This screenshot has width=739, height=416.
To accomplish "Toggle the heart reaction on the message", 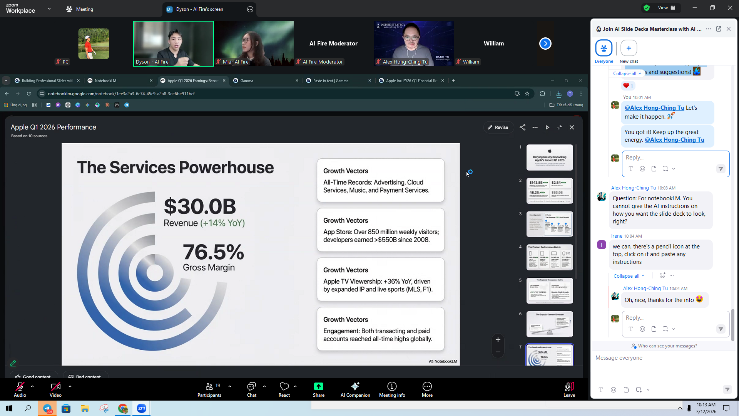I will 628,86.
